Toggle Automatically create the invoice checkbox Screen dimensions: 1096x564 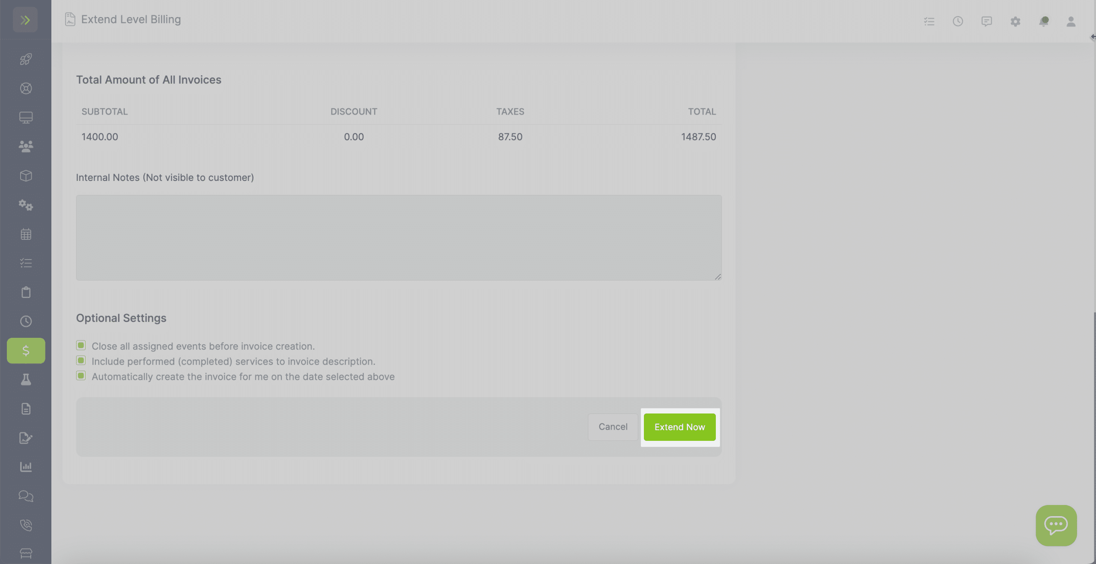80,376
